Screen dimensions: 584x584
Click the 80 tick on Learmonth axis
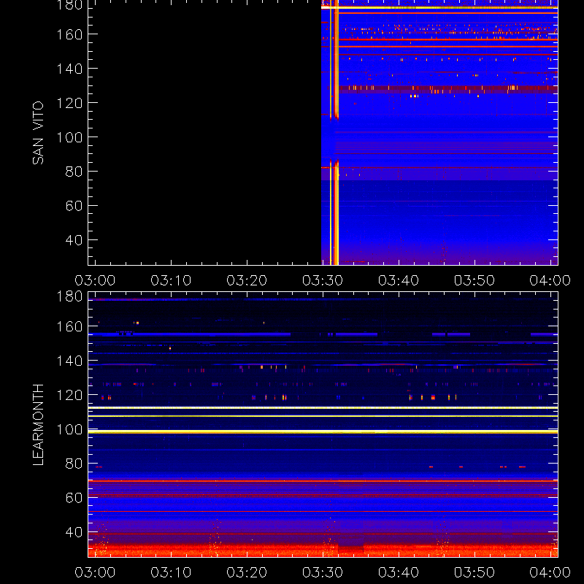click(74, 464)
